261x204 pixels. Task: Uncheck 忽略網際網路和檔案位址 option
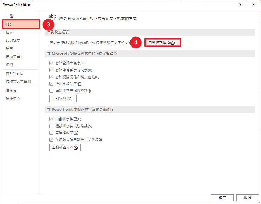[51, 77]
